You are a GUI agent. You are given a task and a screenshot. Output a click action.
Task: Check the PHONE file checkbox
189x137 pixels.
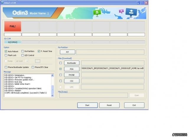pyautogui.click(x=61, y=75)
